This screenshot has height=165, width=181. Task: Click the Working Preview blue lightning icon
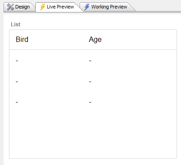[87, 7]
